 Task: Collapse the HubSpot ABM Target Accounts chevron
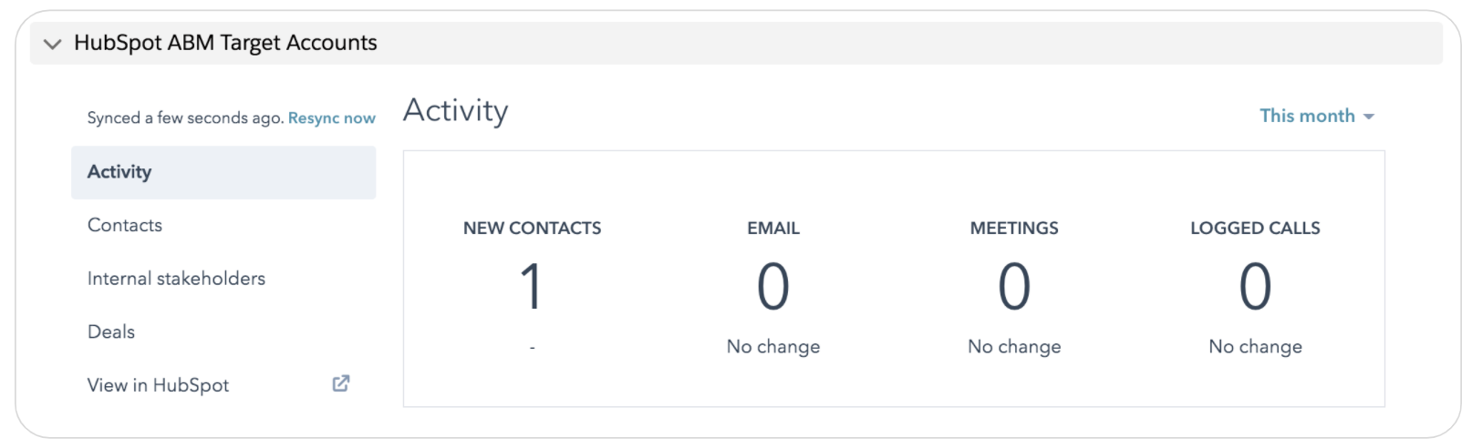click(x=53, y=44)
